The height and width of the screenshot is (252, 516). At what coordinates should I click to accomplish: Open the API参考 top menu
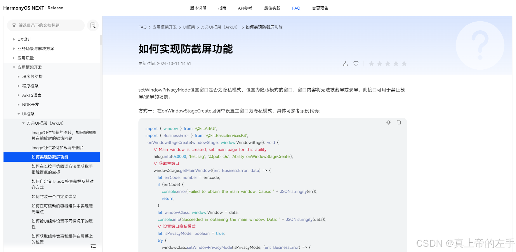click(x=245, y=8)
